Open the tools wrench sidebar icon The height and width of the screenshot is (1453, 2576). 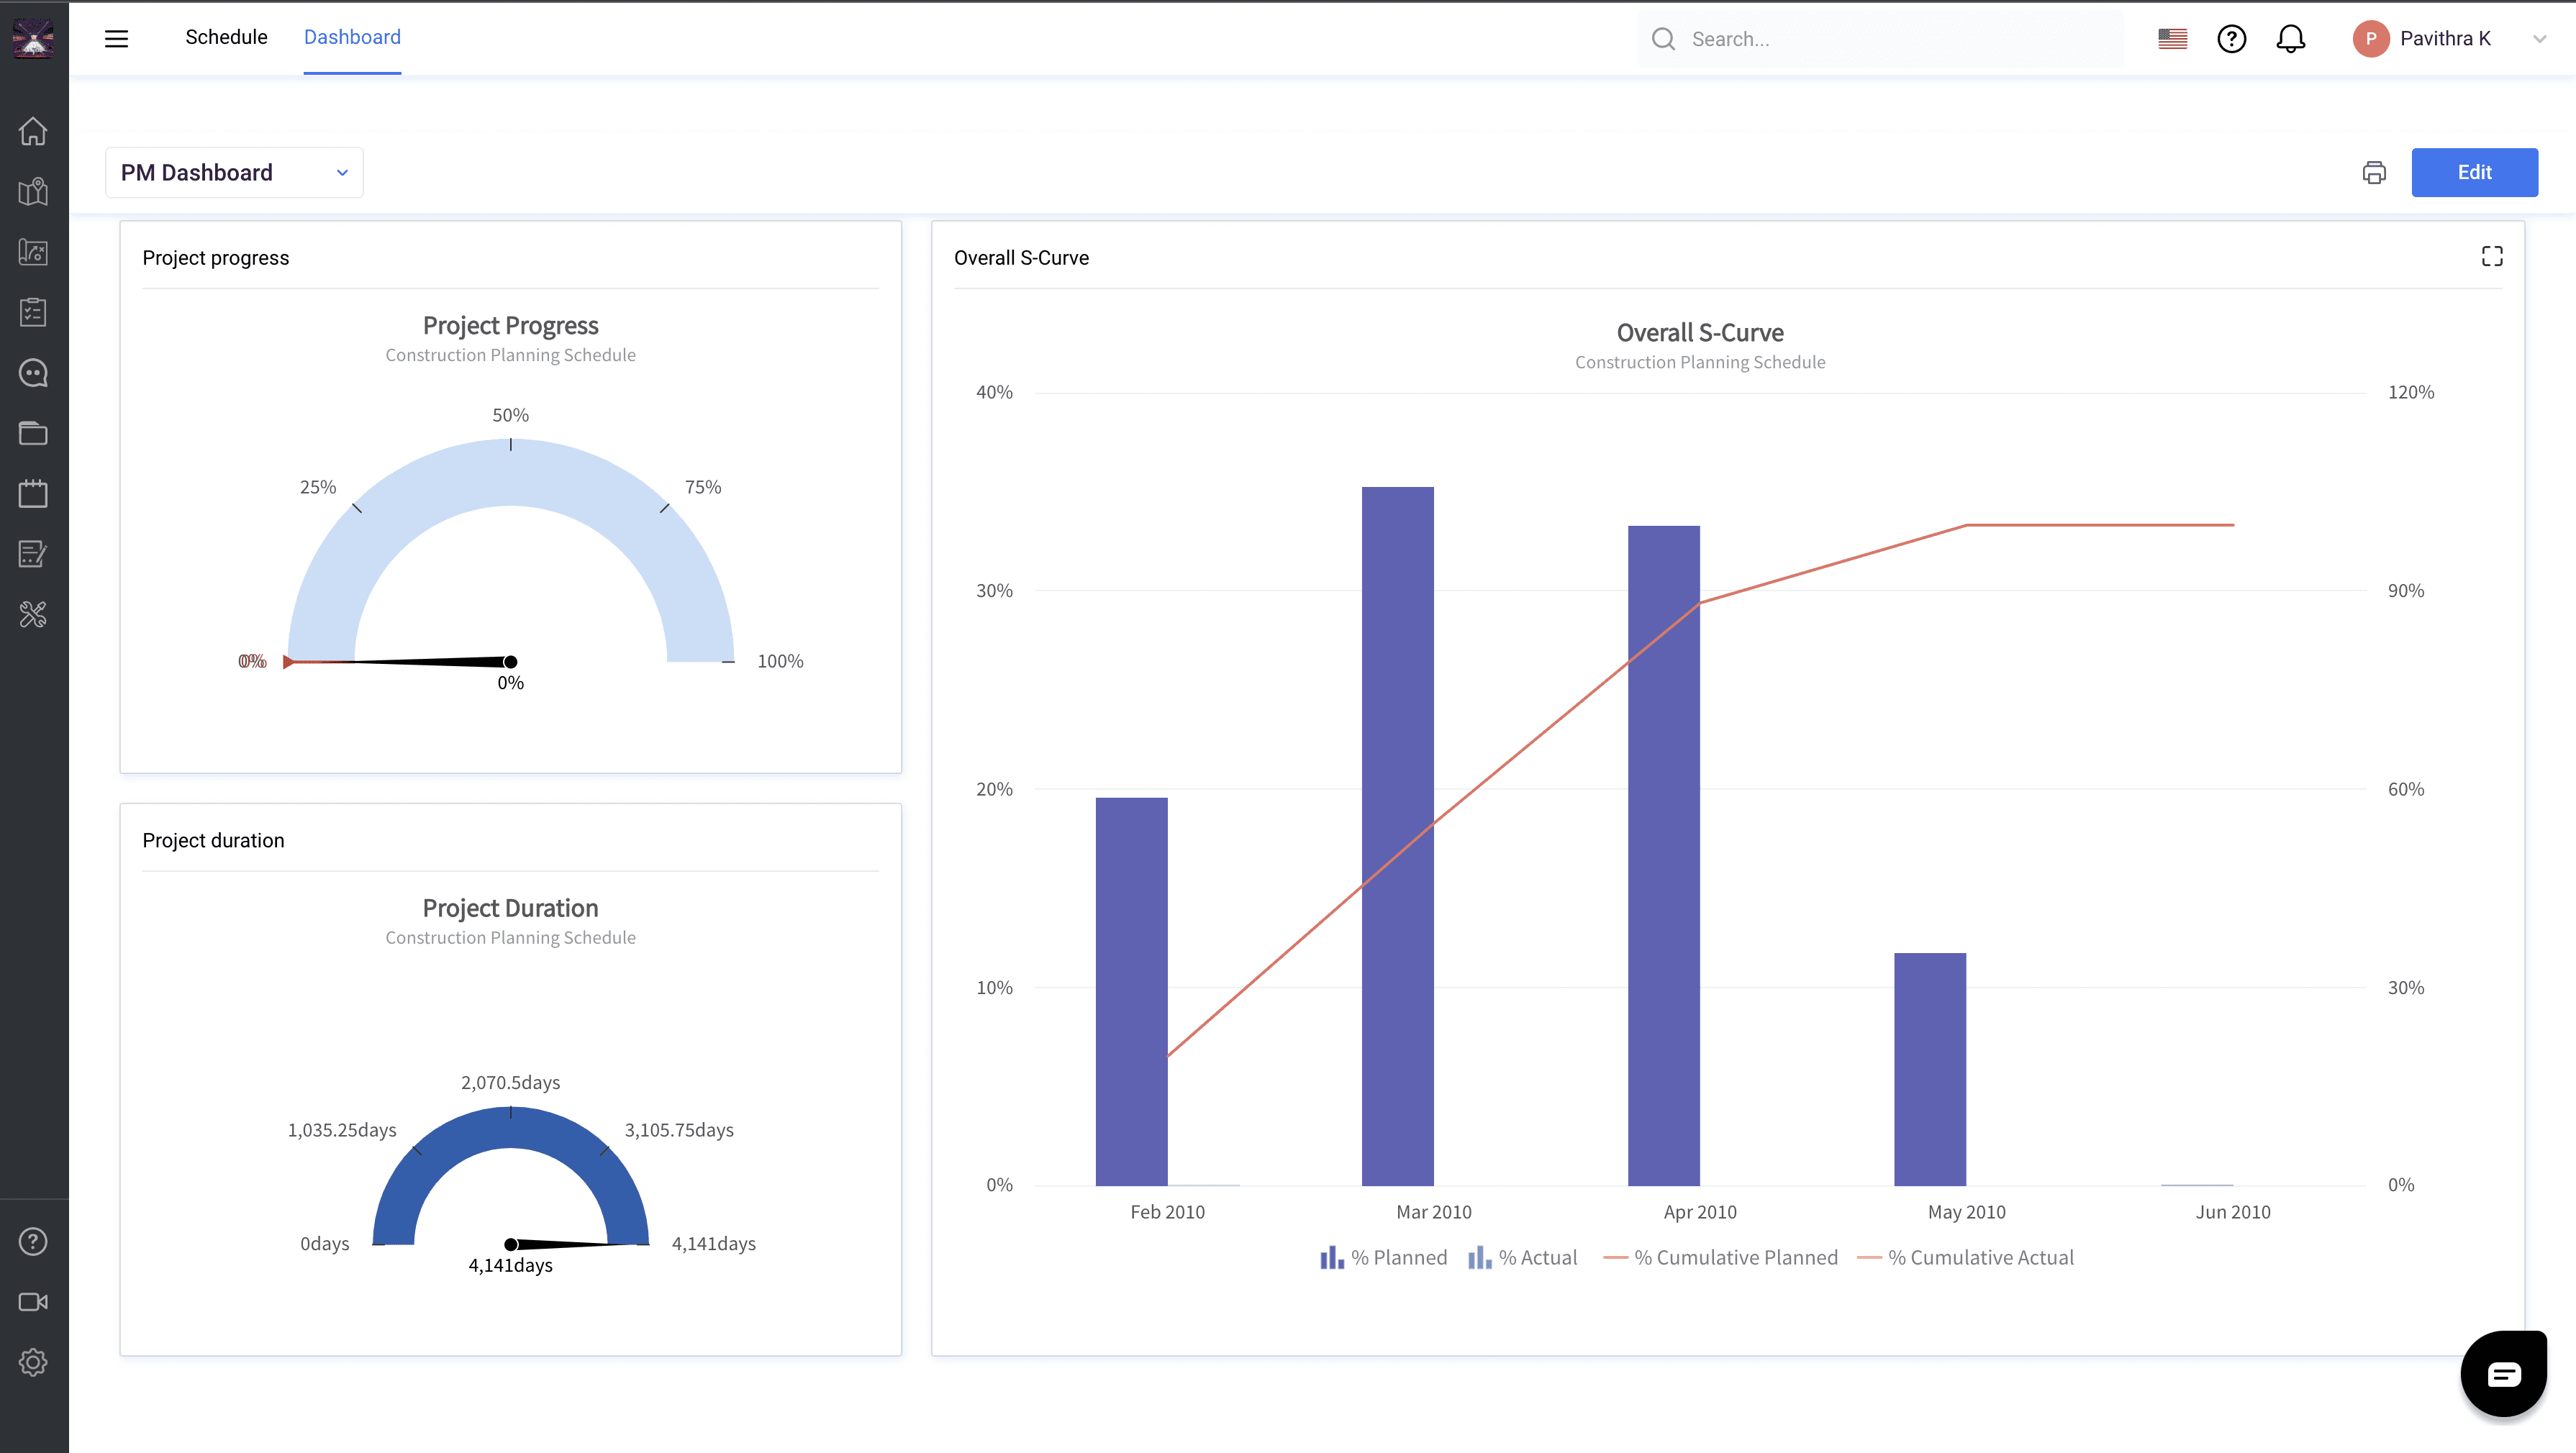pyautogui.click(x=33, y=614)
